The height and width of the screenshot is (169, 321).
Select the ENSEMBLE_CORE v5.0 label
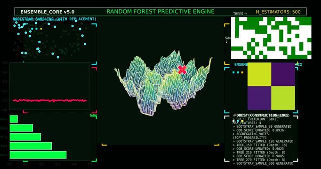47,12
